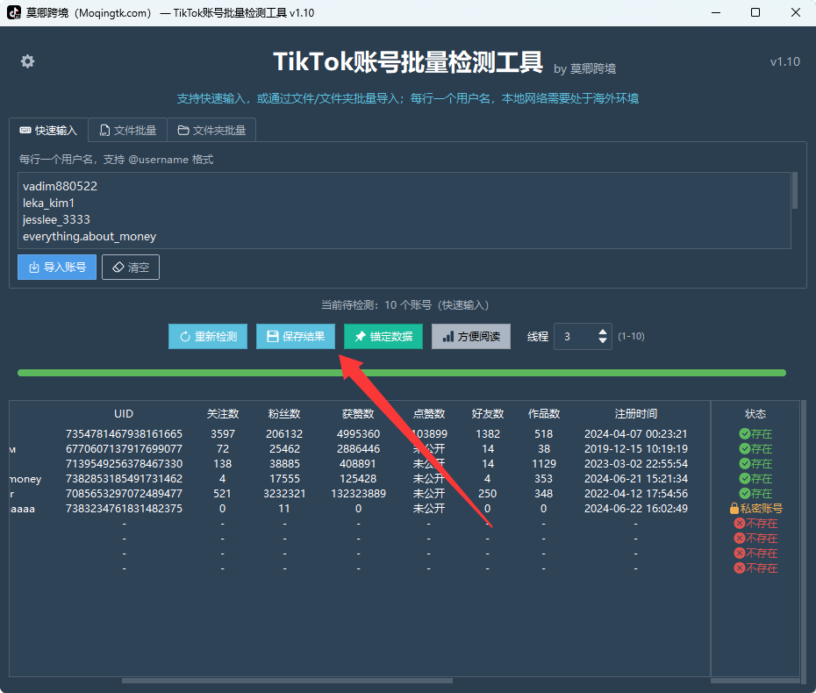Open settings via the gear icon

pyautogui.click(x=27, y=61)
